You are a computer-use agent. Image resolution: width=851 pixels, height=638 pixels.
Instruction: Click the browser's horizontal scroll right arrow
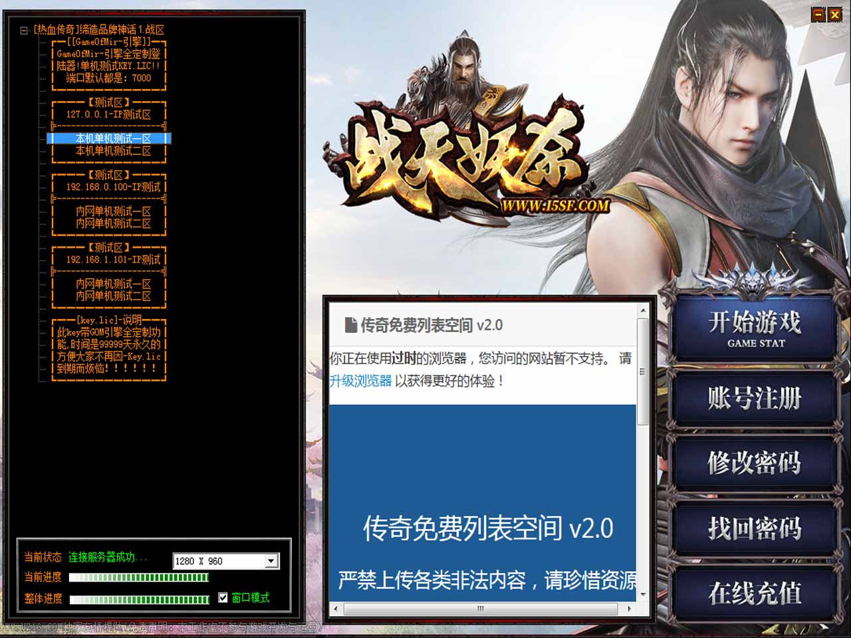tap(630, 608)
